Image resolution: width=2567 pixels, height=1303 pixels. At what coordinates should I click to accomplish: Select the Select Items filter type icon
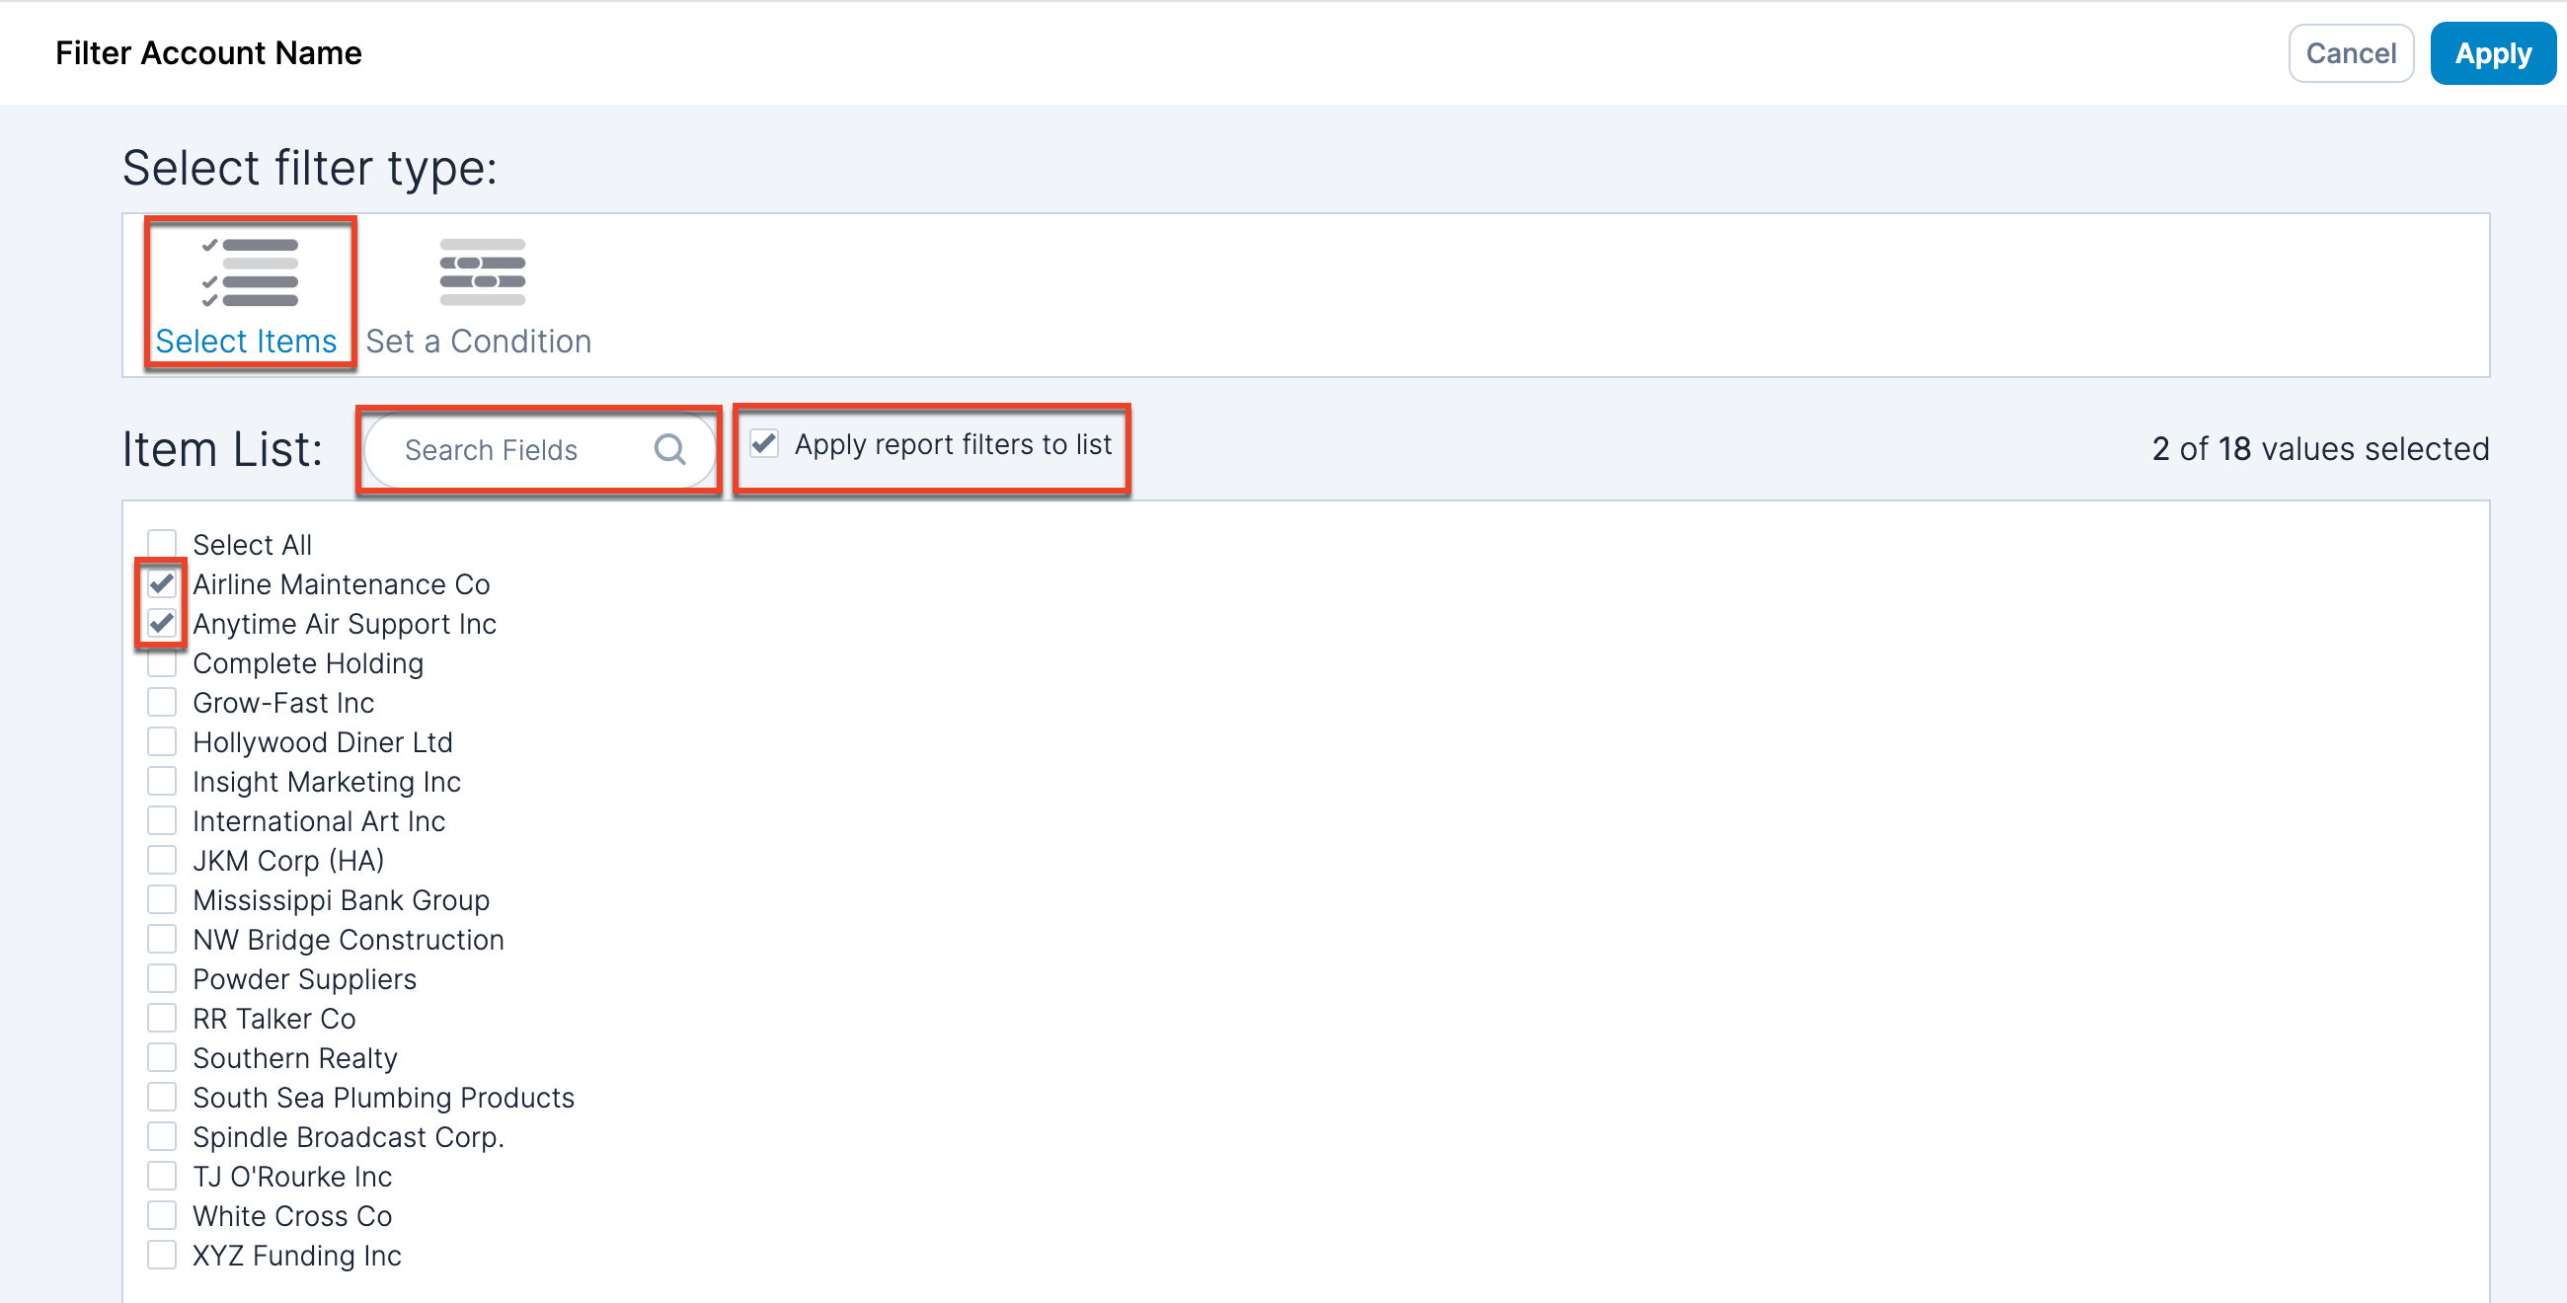click(249, 272)
